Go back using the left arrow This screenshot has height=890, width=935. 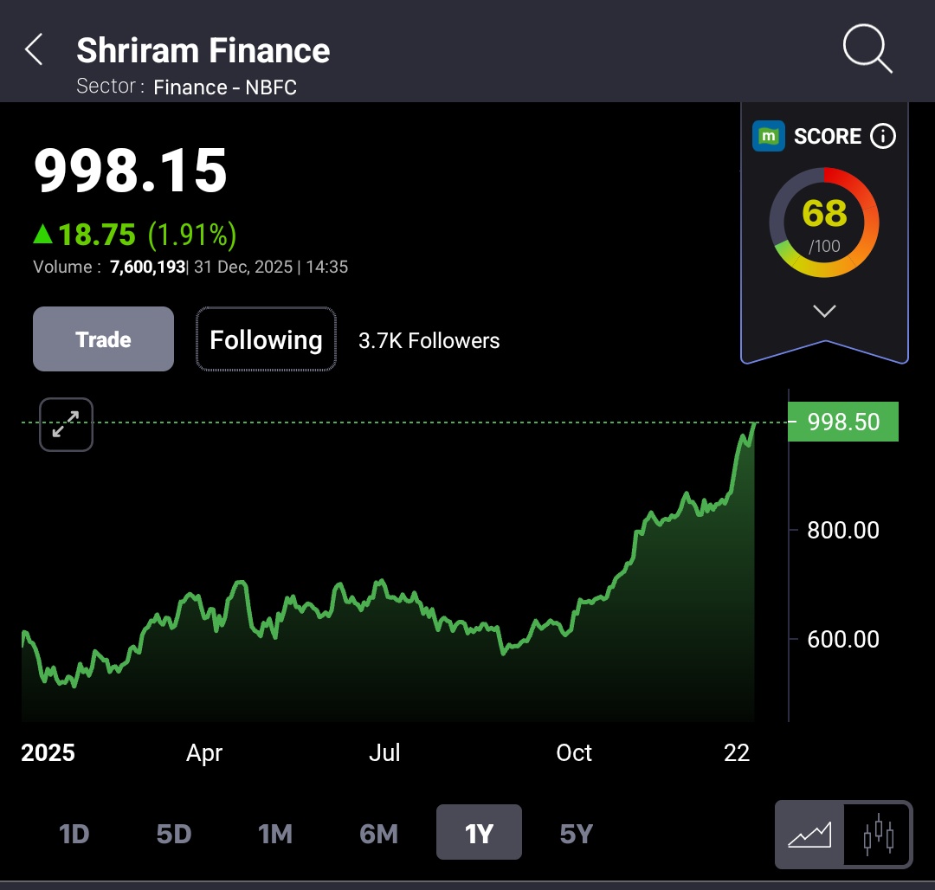point(34,49)
